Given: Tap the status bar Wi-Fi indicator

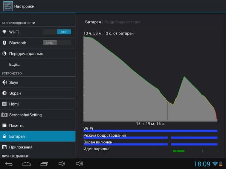Looking at the screenshot, I should 215,164.
